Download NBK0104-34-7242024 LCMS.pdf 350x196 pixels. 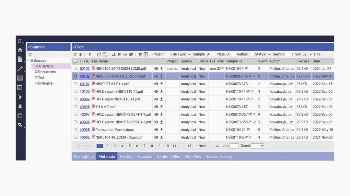pyautogui.click(x=161, y=68)
